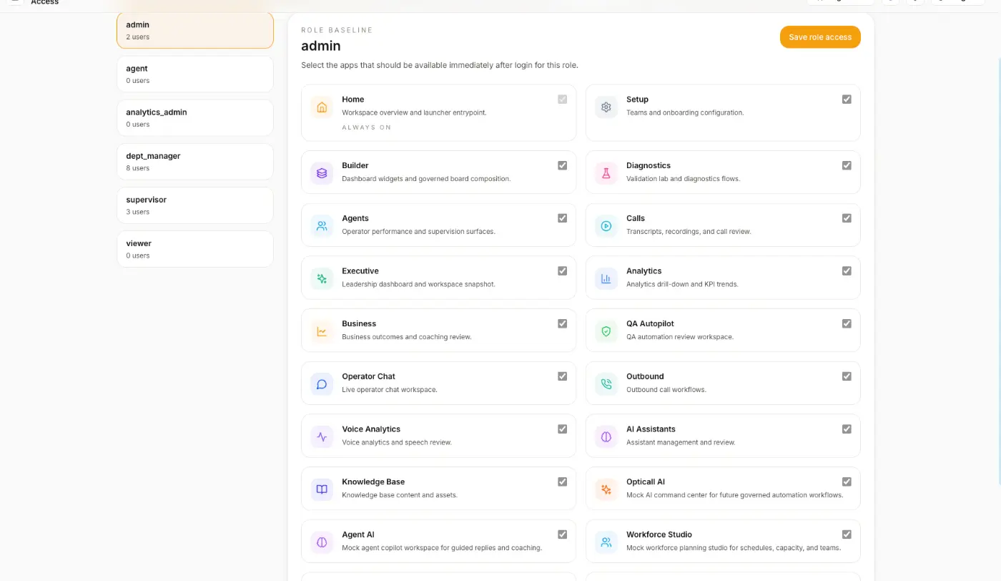Uncheck the Builder app checkbox

(x=562, y=165)
